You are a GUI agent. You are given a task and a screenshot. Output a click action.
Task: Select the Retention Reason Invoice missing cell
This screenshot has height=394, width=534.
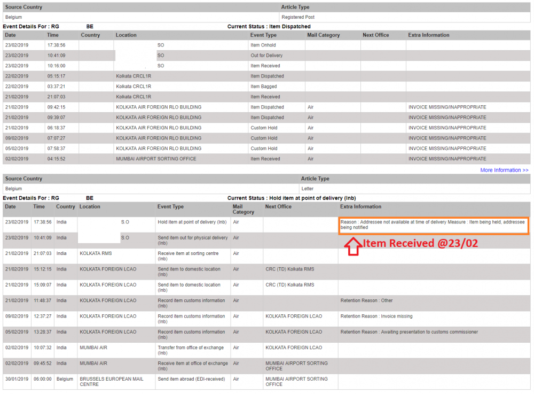pyautogui.click(x=376, y=316)
